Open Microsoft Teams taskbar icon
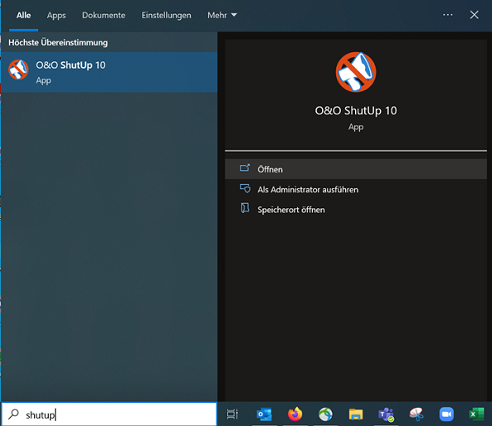Image resolution: width=492 pixels, height=426 pixels. (x=387, y=414)
